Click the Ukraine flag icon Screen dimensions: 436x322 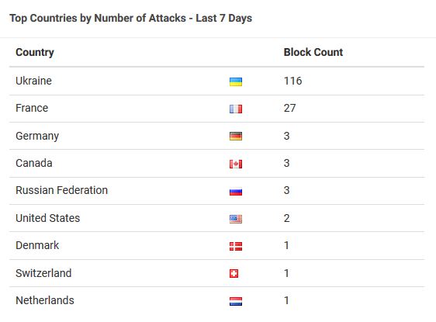pyautogui.click(x=236, y=81)
